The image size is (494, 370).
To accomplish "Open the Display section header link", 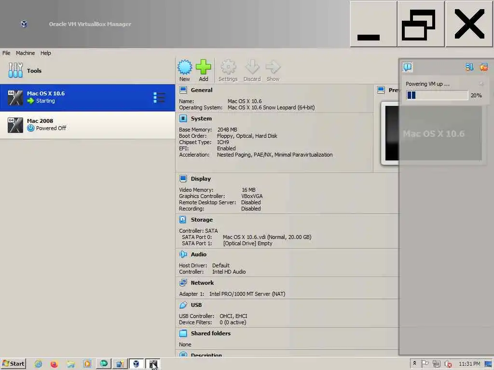I will point(201,179).
